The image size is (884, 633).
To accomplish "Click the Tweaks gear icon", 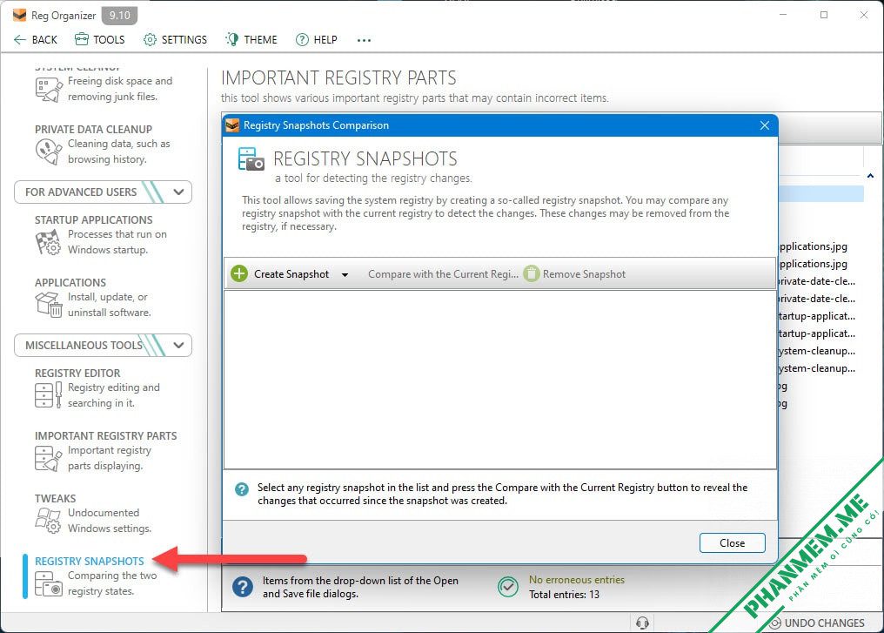I will [48, 521].
